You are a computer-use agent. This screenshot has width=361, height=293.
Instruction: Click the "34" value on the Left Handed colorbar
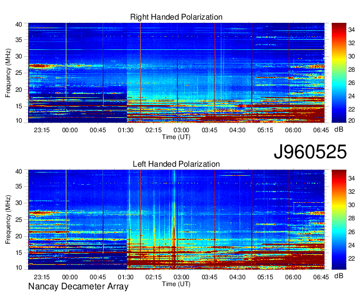[351, 178]
